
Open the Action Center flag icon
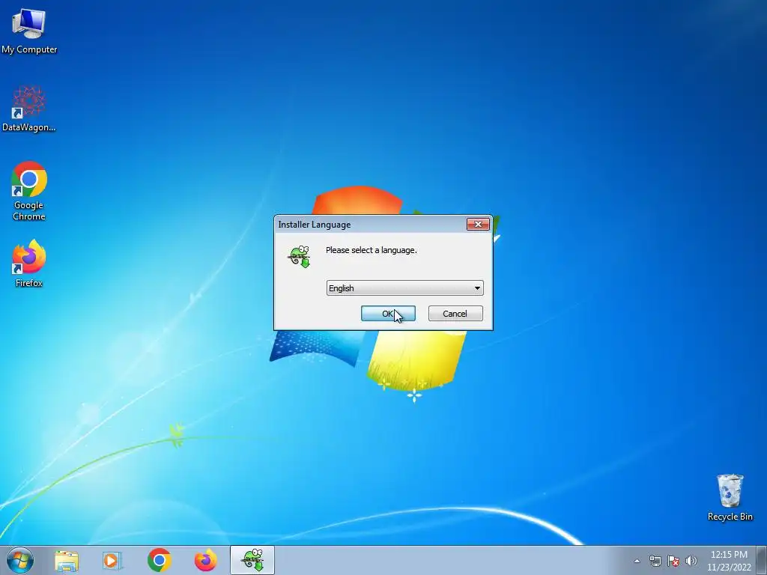click(673, 561)
